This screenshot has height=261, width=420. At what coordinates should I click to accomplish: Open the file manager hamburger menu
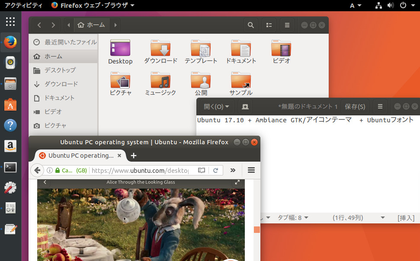(x=287, y=25)
